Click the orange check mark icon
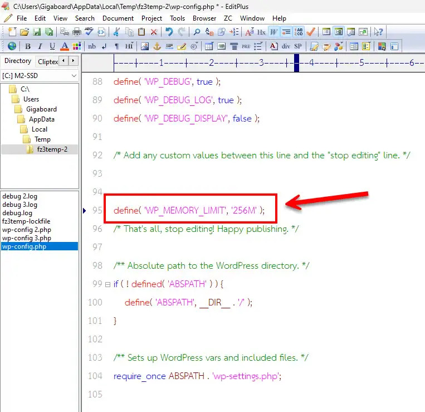The height and width of the screenshot is (412, 425). coord(311,32)
